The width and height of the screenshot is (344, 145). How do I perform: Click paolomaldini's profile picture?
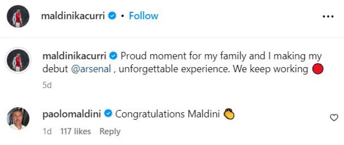(18, 119)
